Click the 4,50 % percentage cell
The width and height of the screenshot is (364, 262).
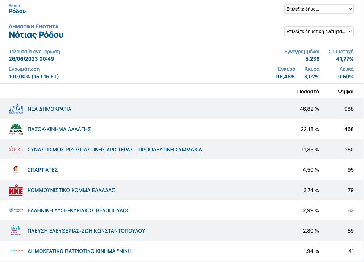coord(311,170)
